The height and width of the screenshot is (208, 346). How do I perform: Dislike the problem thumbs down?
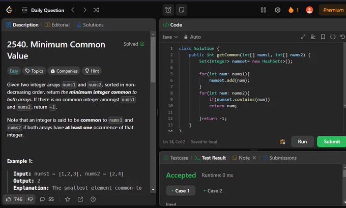tap(31, 199)
